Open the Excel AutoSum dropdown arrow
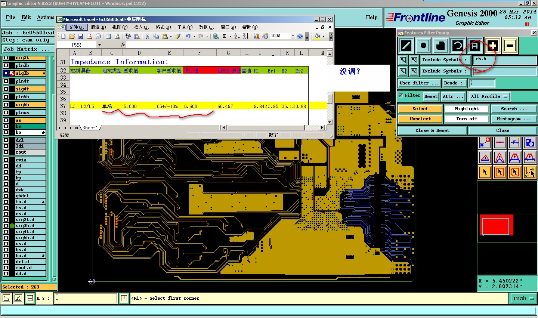 [x=230, y=36]
